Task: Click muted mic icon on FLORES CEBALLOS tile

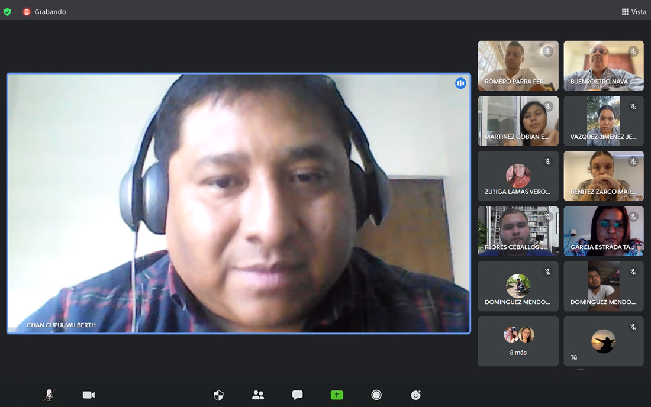Action: 548,217
